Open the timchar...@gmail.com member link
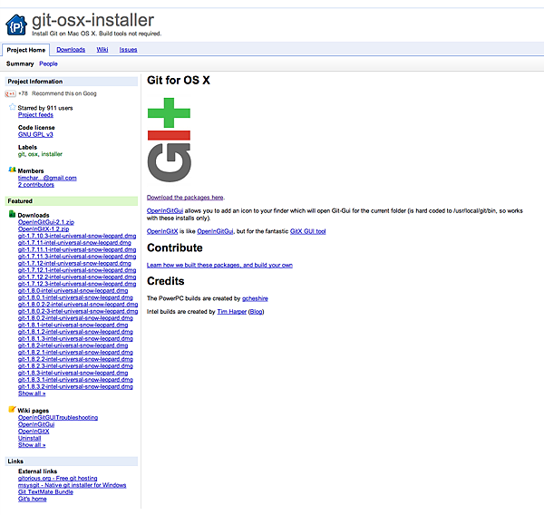The image size is (544, 515). [x=47, y=178]
